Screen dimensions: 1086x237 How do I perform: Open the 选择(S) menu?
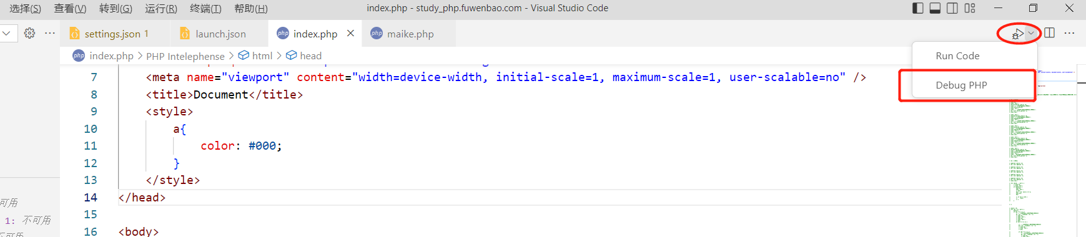tap(25, 8)
